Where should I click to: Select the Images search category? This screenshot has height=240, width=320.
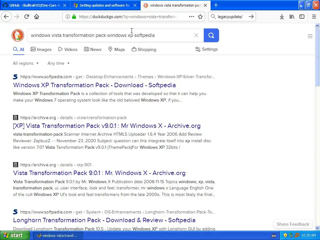pos(41,49)
